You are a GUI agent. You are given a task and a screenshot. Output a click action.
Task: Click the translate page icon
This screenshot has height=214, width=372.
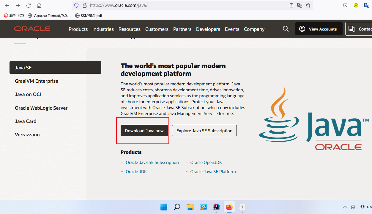[x=300, y=5]
